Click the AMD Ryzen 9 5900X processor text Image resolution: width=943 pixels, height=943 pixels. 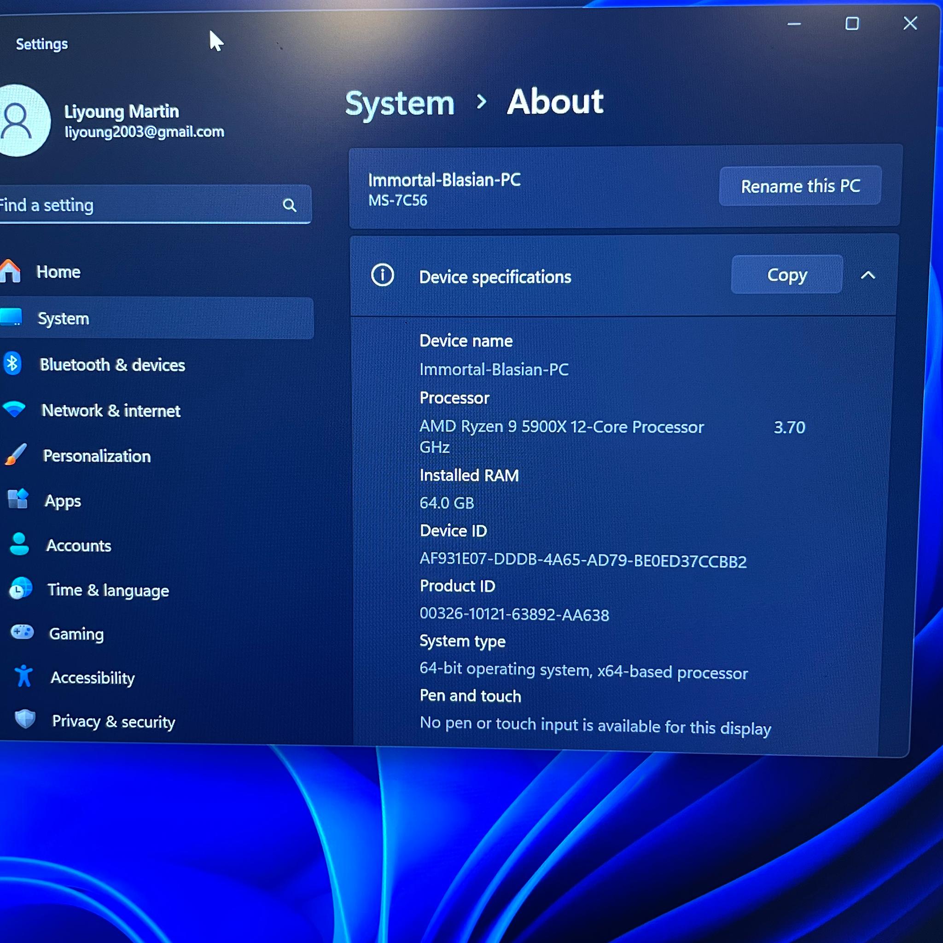coord(561,426)
